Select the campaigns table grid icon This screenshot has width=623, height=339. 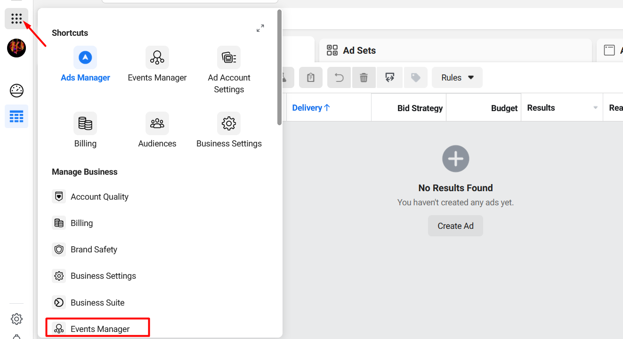16,116
